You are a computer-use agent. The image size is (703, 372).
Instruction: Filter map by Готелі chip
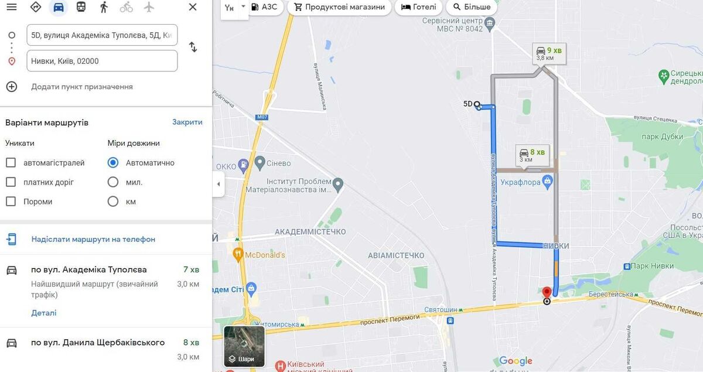(x=419, y=7)
